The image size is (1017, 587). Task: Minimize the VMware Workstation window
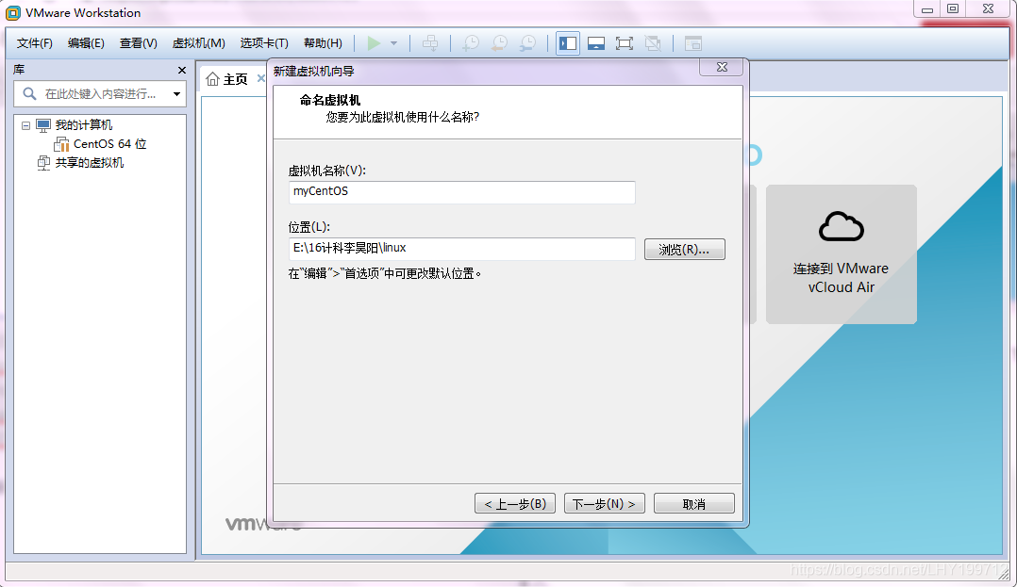point(927,9)
